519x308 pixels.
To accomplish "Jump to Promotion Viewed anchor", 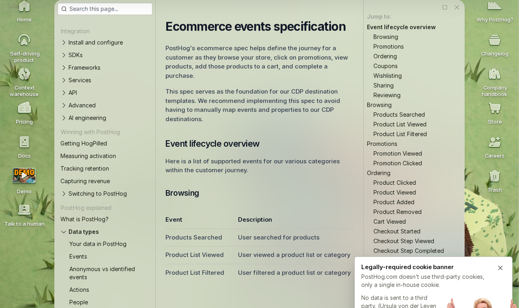I will click(x=398, y=154).
